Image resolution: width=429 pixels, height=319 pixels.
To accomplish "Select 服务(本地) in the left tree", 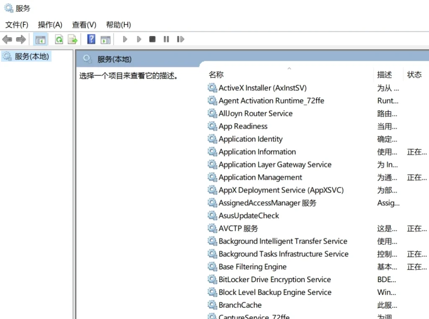I will 32,57.
